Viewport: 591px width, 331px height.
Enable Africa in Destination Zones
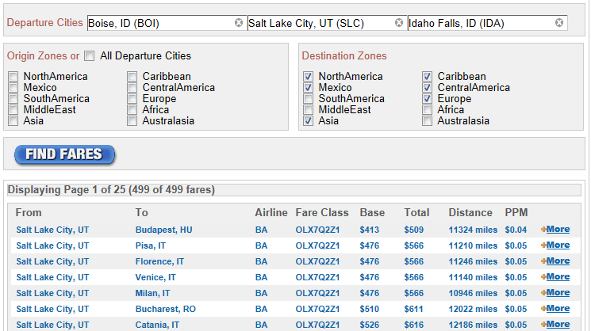pyautogui.click(x=427, y=110)
